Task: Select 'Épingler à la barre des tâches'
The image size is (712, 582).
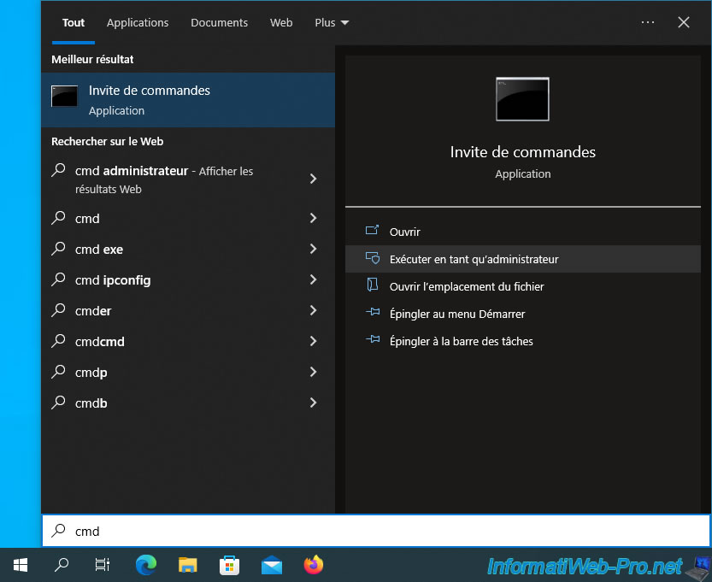Action: (x=522, y=341)
